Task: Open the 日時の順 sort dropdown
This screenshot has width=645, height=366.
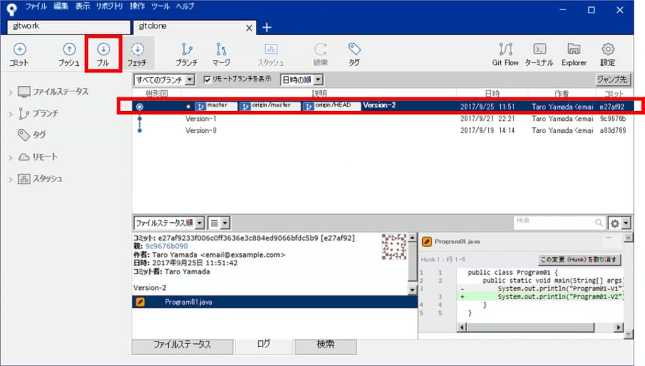Action: (x=300, y=78)
